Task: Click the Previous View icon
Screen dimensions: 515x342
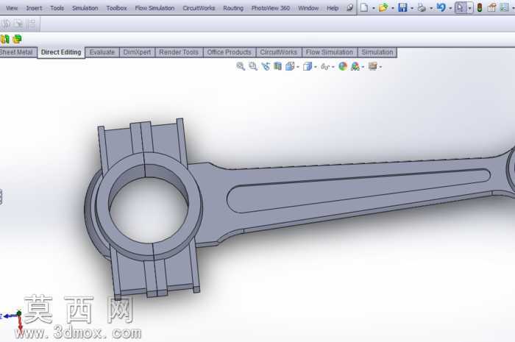Action: tap(266, 66)
